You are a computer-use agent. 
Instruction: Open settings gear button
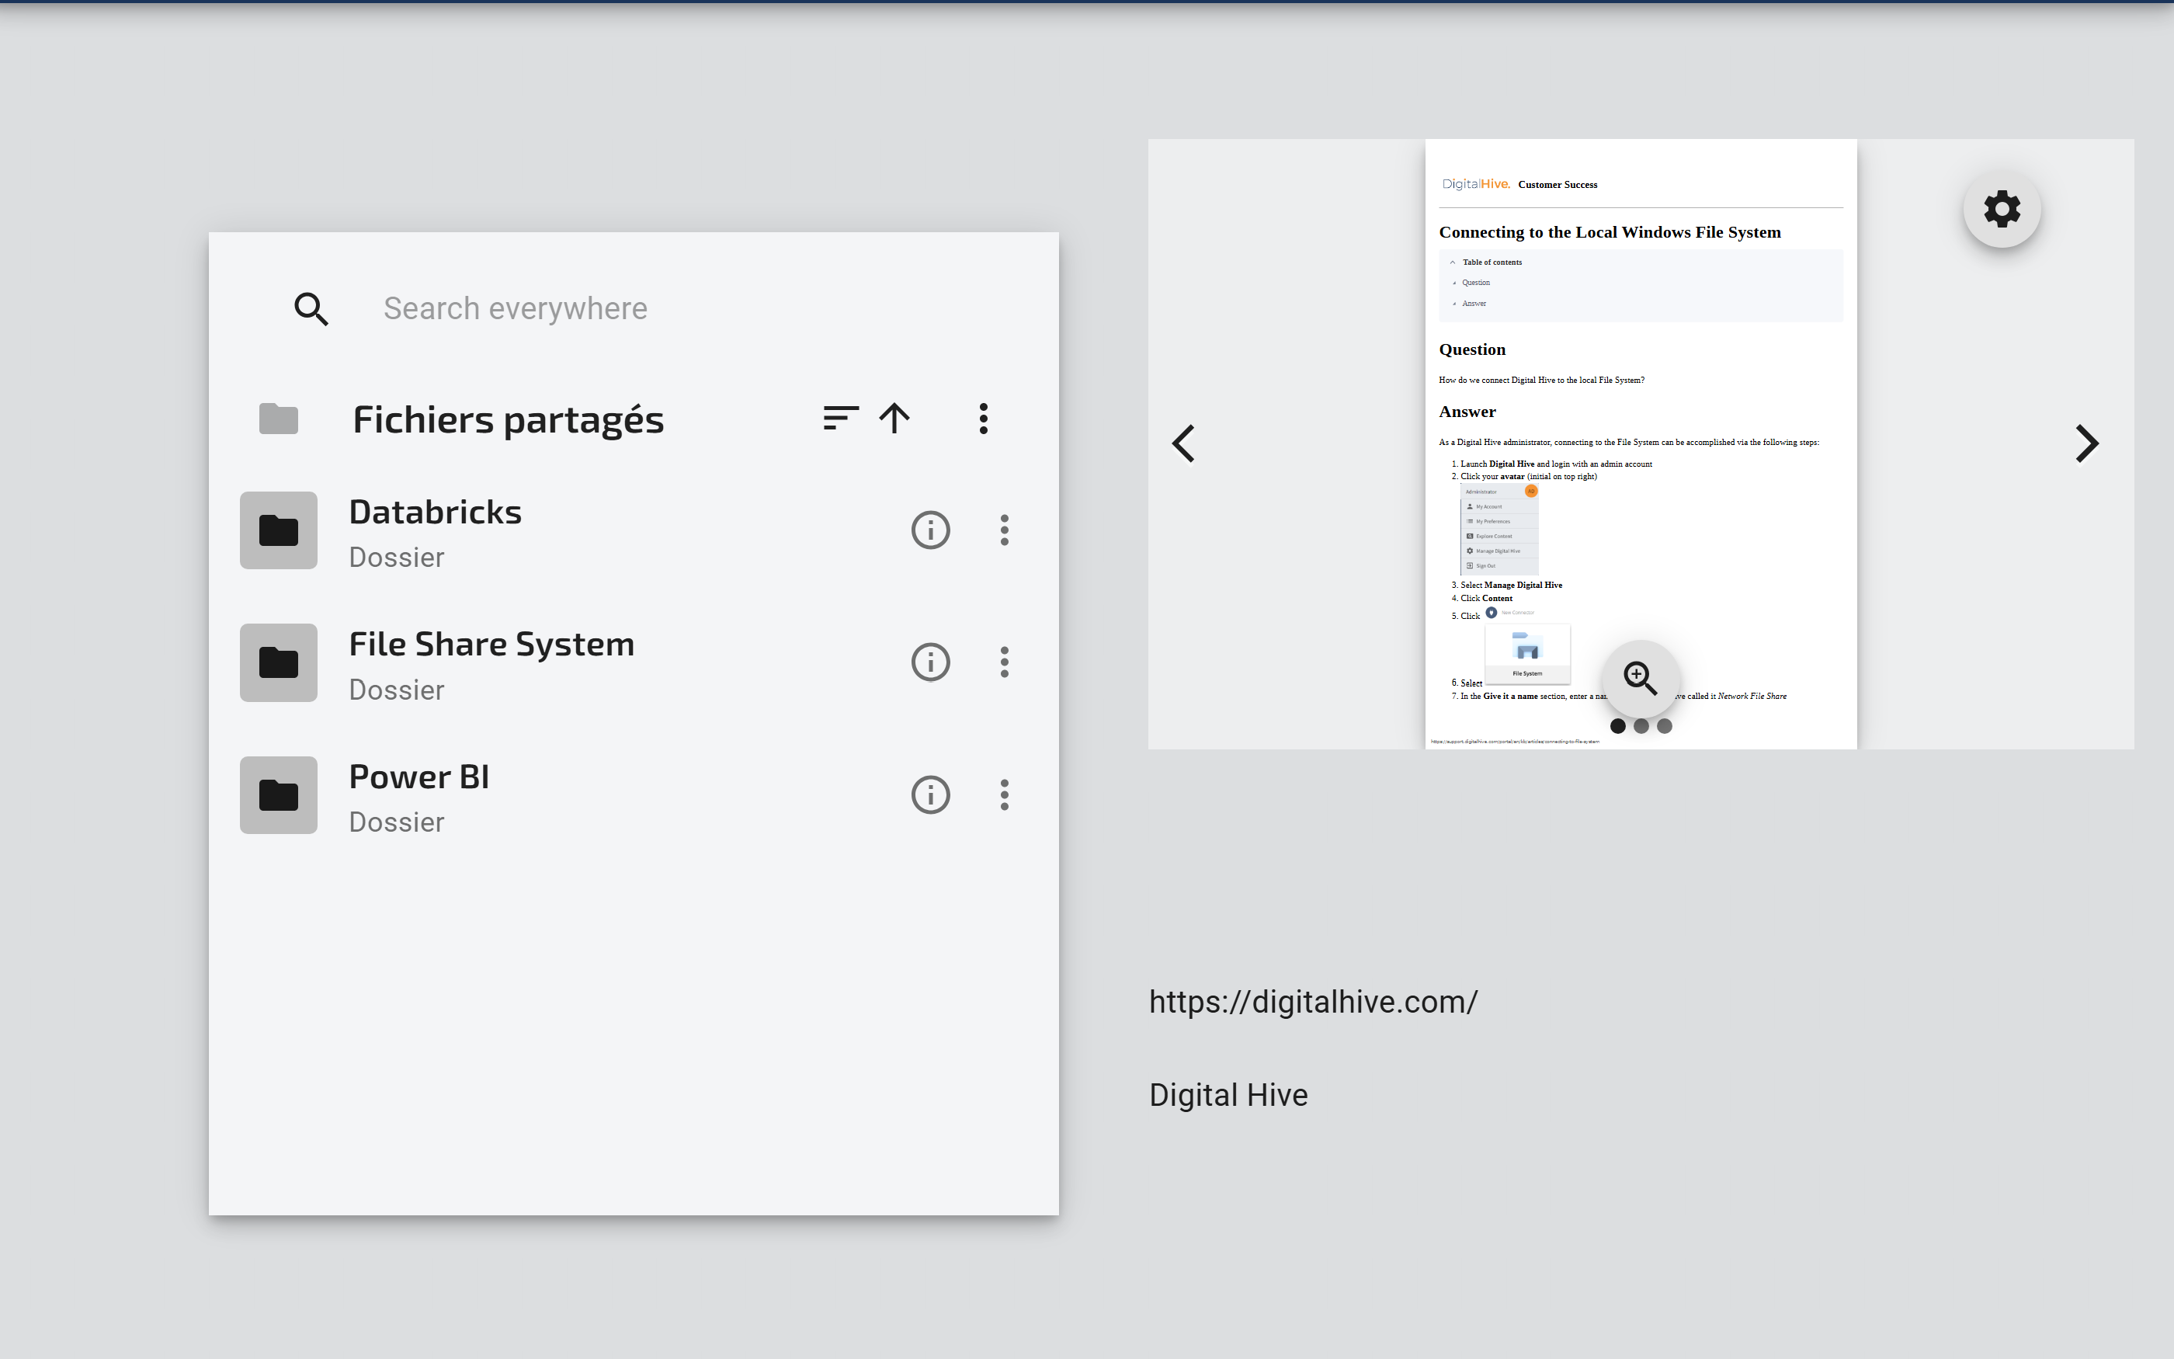[2002, 210]
